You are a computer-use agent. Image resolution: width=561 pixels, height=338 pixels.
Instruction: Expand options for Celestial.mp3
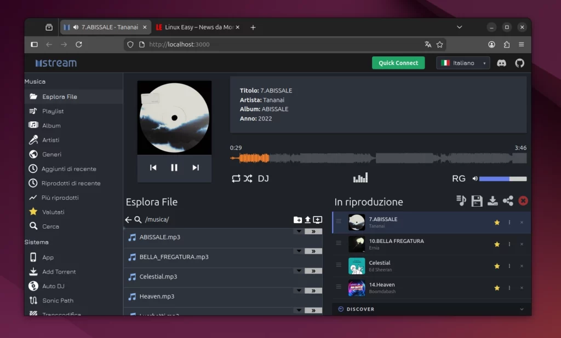[x=299, y=271]
